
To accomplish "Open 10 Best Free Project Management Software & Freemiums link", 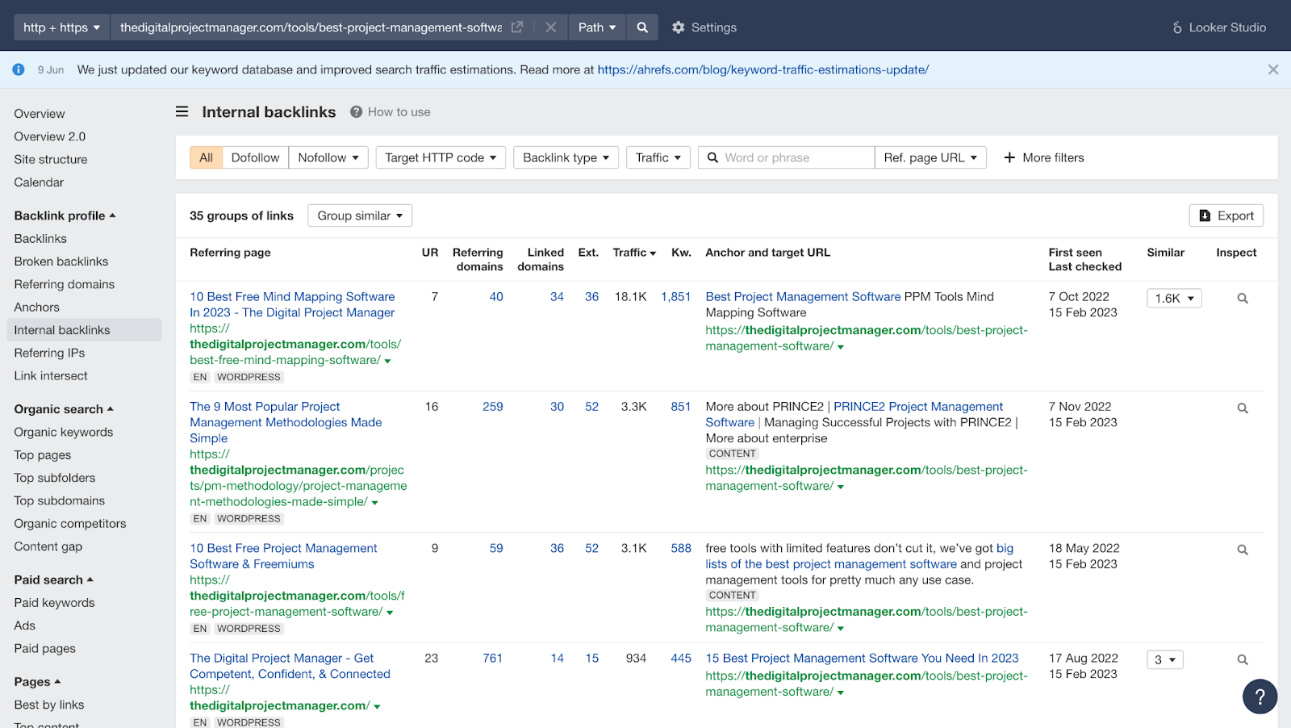I will pos(283,556).
